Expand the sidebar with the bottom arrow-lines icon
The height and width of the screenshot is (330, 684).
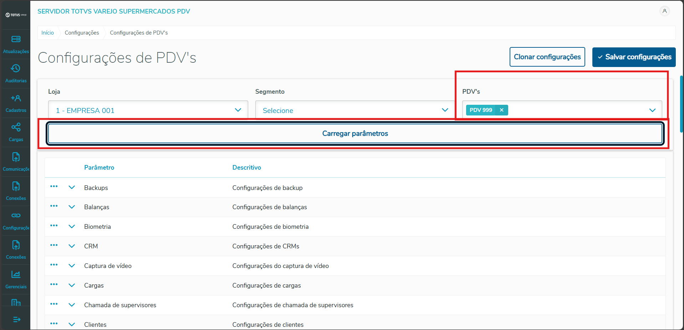pos(17,319)
